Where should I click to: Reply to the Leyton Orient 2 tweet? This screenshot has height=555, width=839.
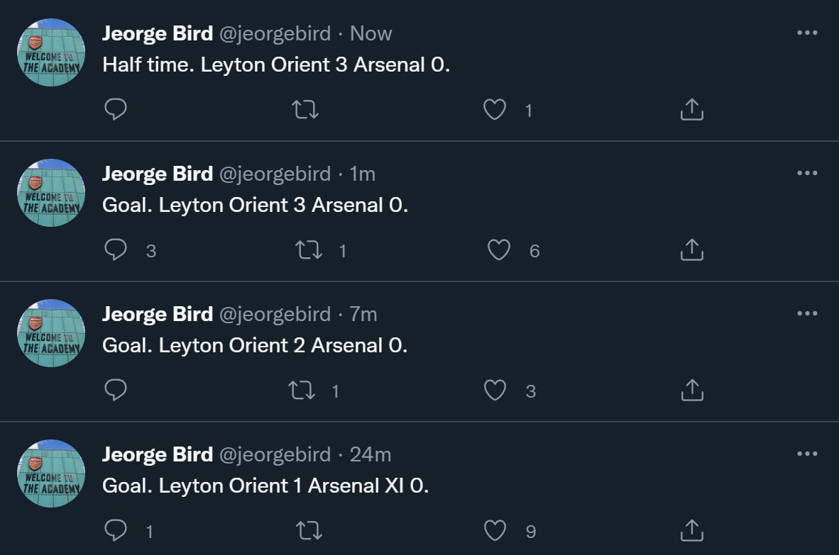(x=116, y=390)
